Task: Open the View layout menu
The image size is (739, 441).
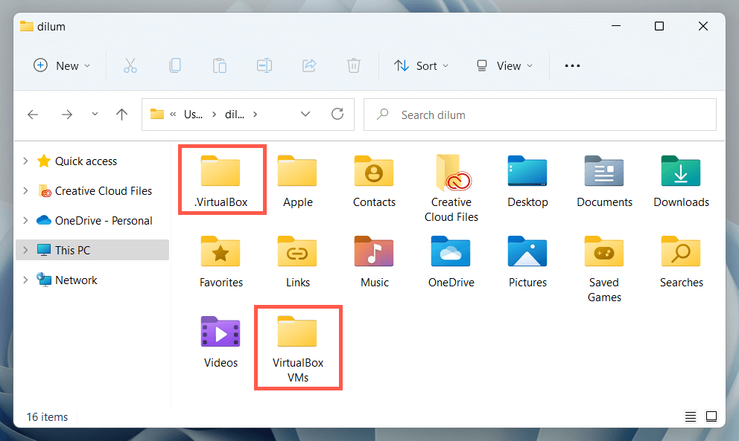Action: [x=504, y=65]
